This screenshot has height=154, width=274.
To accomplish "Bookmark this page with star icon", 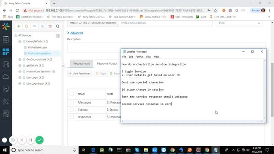I will [x=215, y=10].
